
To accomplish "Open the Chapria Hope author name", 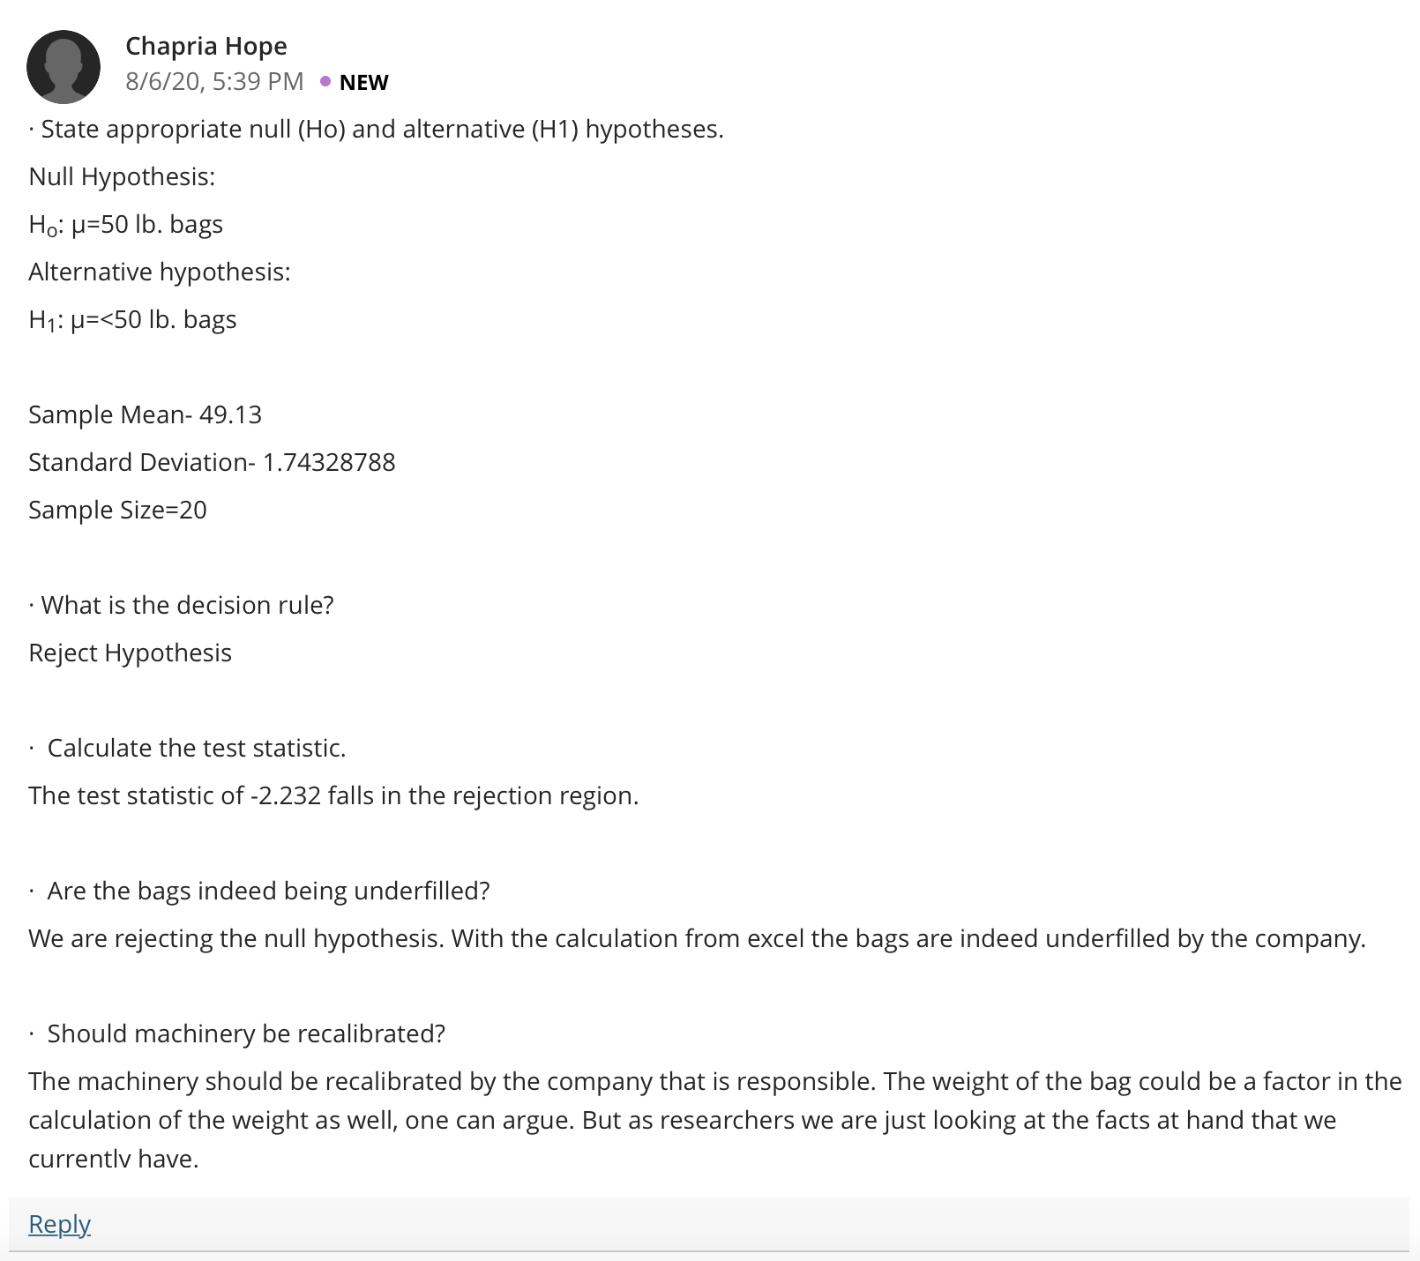I will tap(206, 46).
